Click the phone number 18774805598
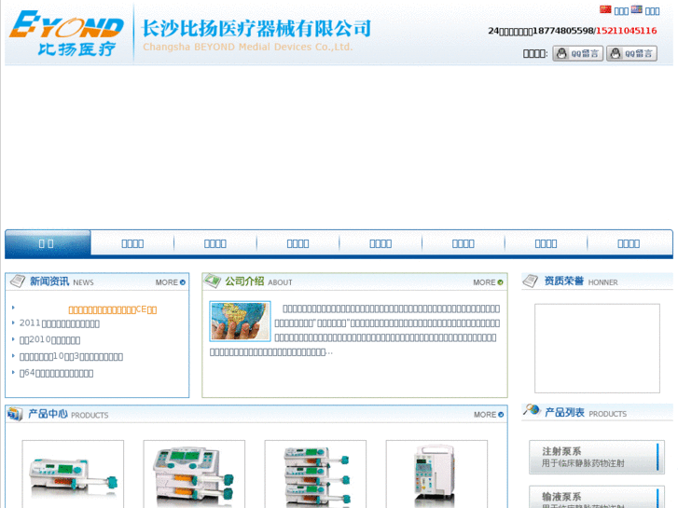 (x=563, y=31)
